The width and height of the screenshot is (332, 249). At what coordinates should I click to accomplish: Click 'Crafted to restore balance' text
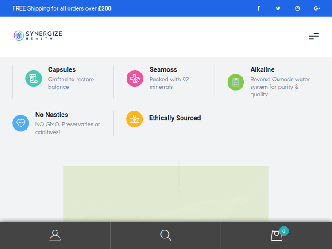click(71, 83)
